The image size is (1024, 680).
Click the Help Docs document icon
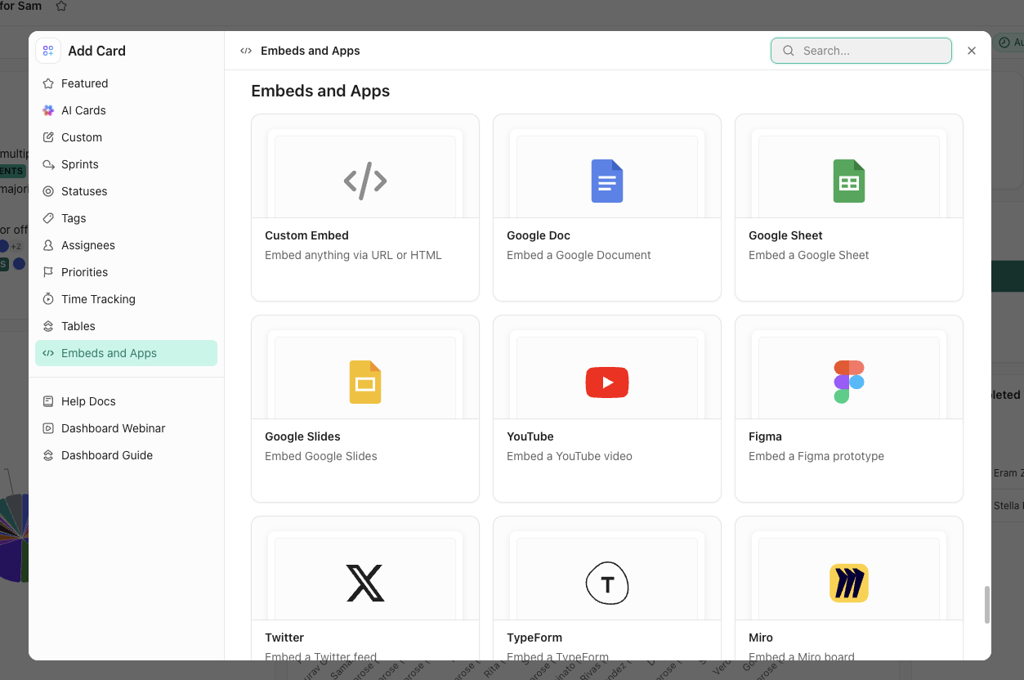(48, 401)
